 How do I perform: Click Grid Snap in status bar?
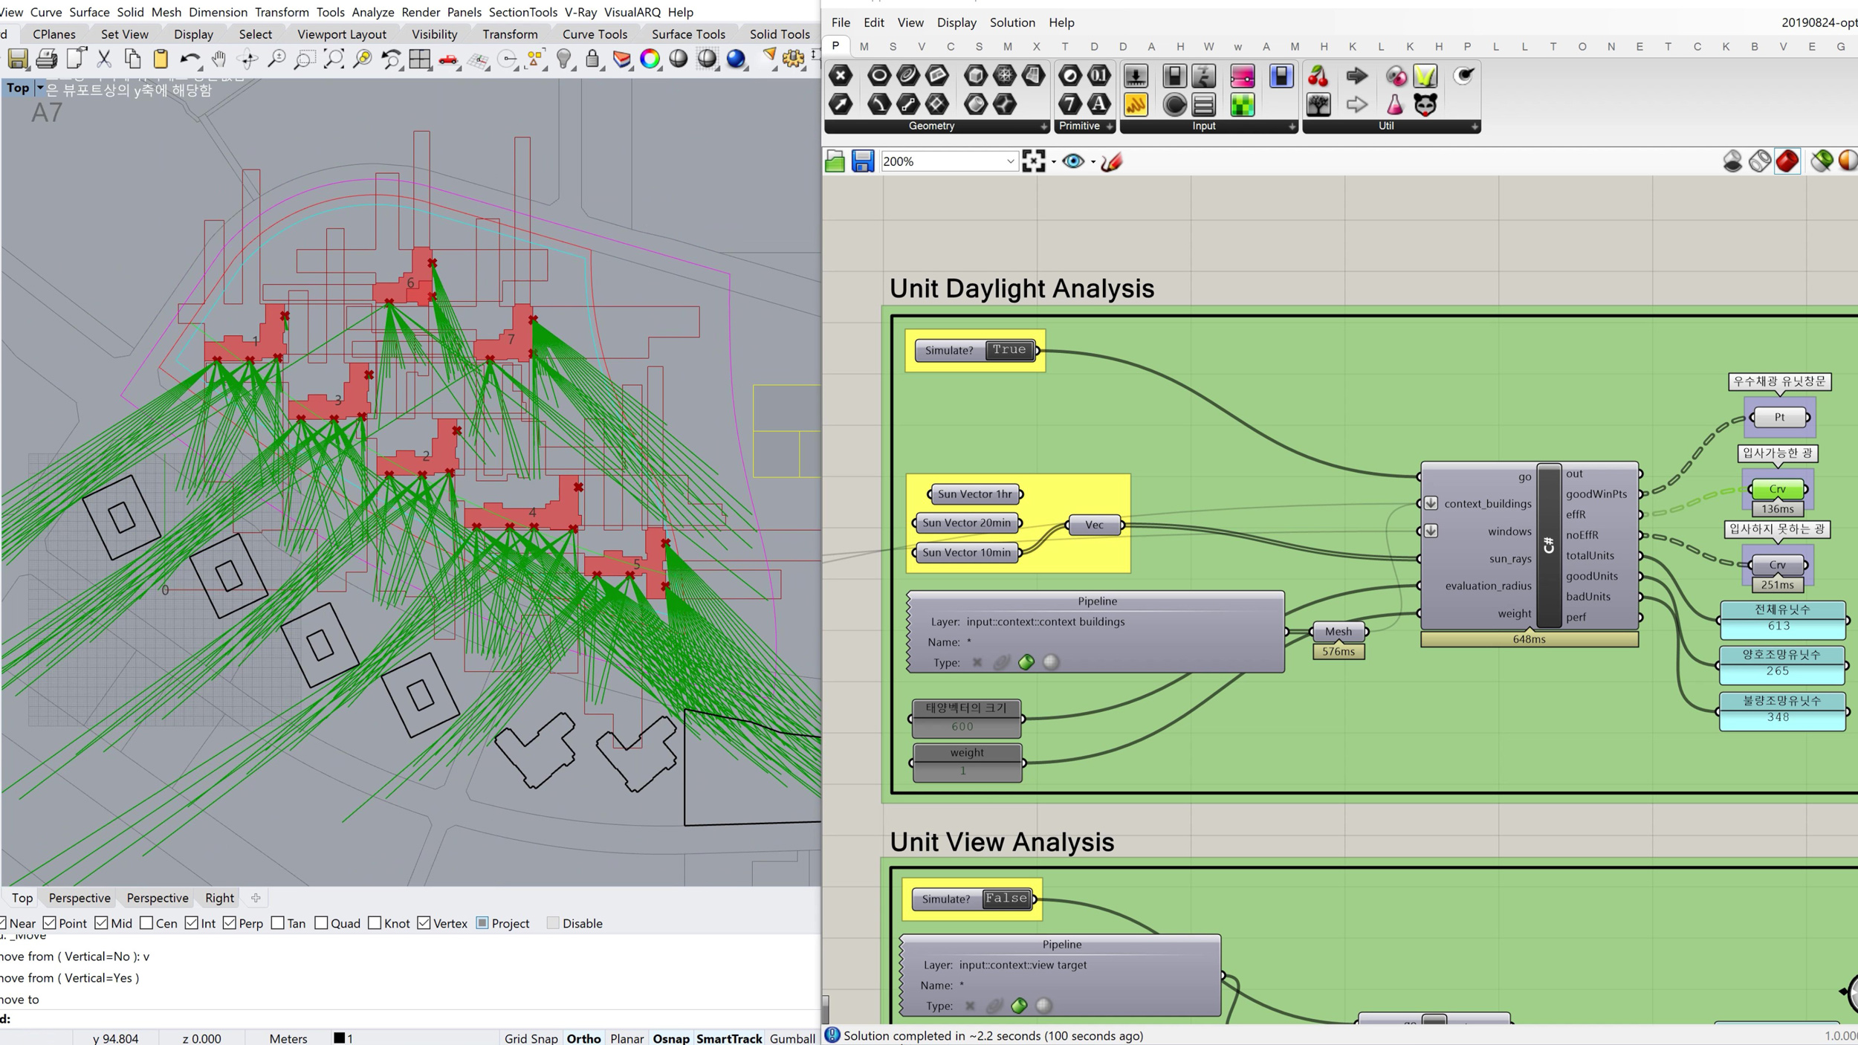point(531,1038)
